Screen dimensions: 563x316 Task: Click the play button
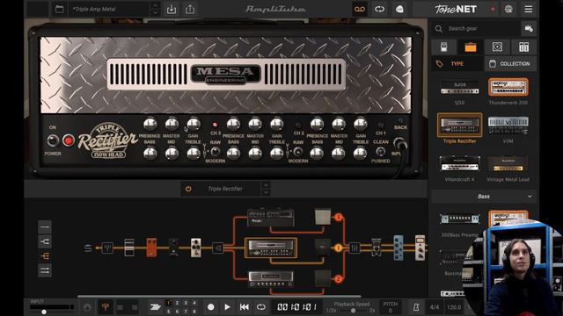pos(227,307)
